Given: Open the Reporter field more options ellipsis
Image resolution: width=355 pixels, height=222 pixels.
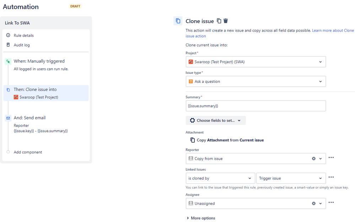Looking at the screenshot, I should pos(331,157).
